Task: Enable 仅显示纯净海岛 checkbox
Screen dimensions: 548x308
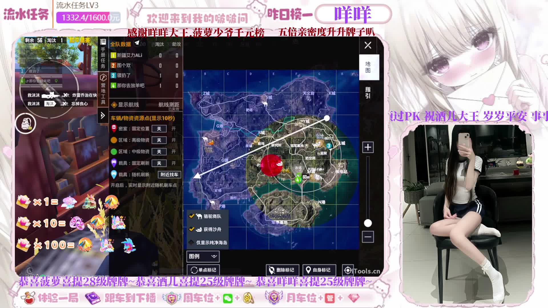Action: coord(192,242)
